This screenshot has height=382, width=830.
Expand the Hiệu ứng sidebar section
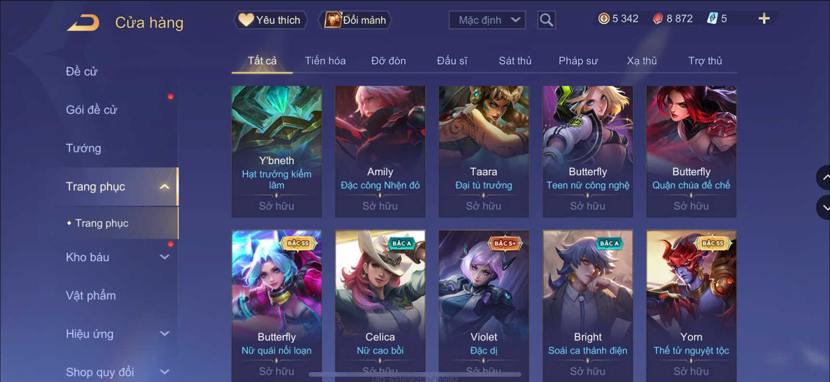164,334
